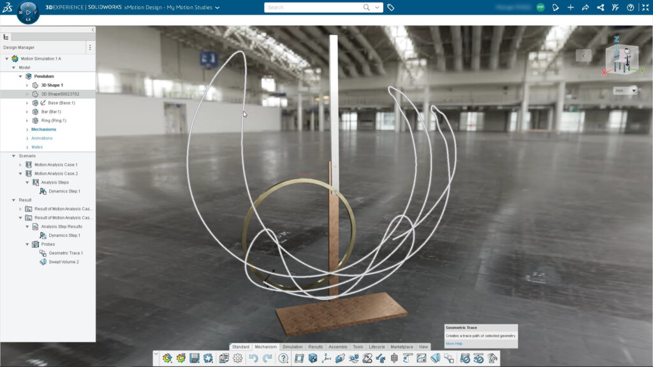The width and height of the screenshot is (653, 367).
Task: Click the help question mark in bottom toolbar
Action: pyautogui.click(x=284, y=359)
